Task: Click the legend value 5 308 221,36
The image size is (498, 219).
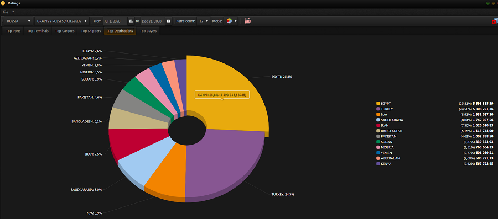Action: (483, 109)
